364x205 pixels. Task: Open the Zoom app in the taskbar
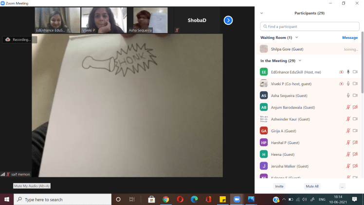[x=237, y=199]
